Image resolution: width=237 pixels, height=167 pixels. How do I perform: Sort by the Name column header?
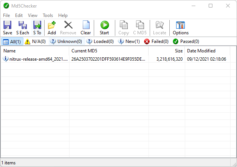pyautogui.click(x=35, y=51)
